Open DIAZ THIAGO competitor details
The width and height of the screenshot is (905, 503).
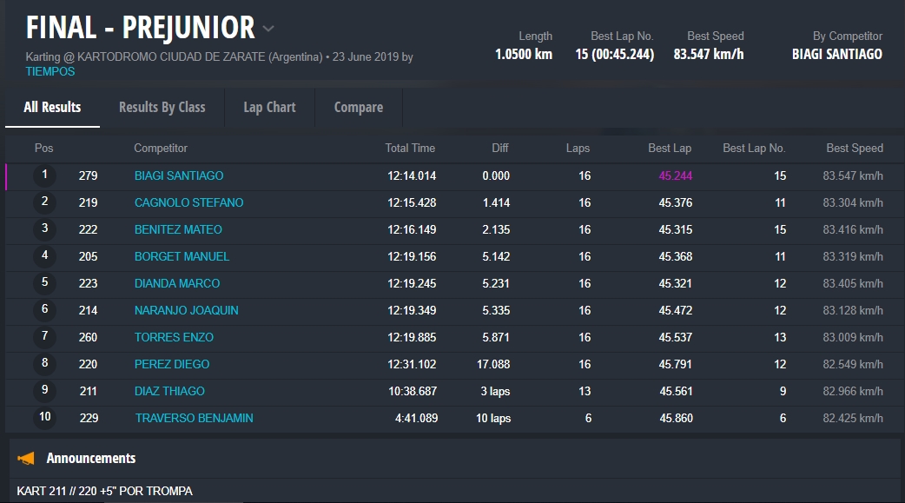169,391
